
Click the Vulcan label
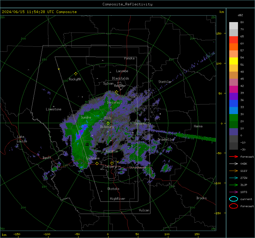pyautogui.click(x=144, y=210)
